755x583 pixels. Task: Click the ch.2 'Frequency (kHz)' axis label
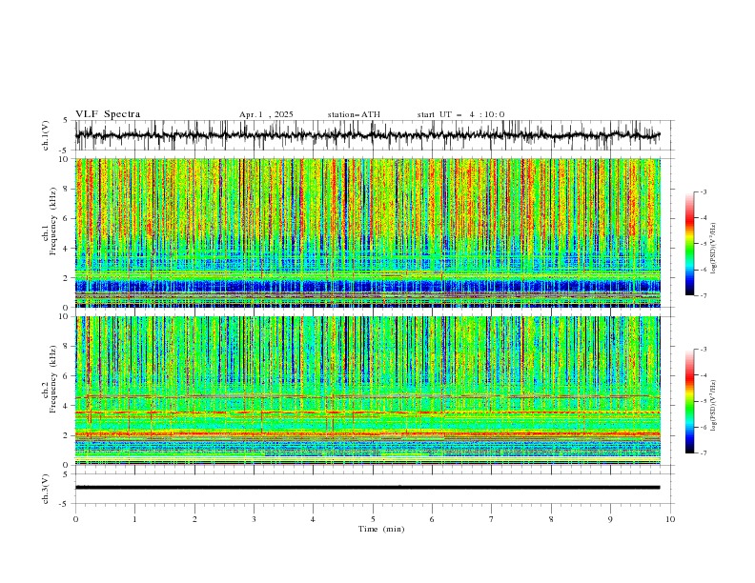(53, 379)
